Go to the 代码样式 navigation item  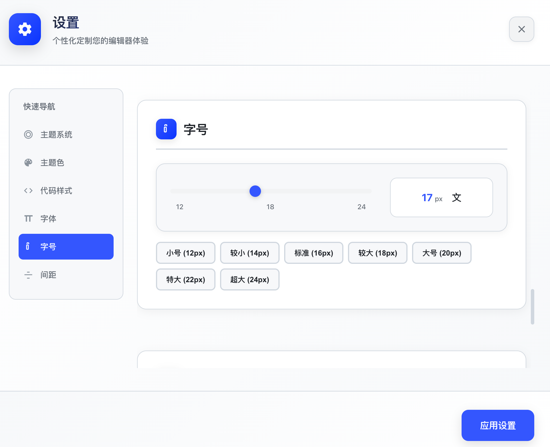point(56,191)
